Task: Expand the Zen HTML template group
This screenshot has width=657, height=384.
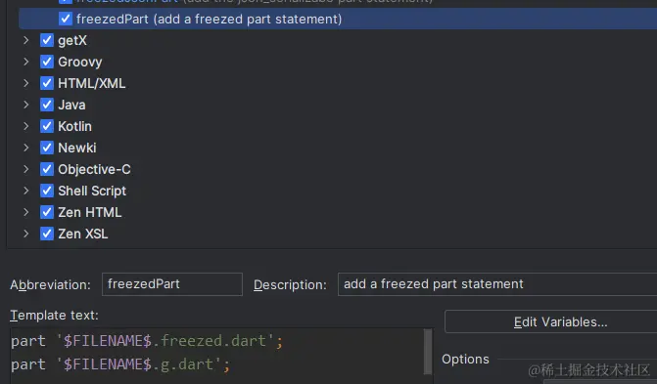Action: (26, 212)
